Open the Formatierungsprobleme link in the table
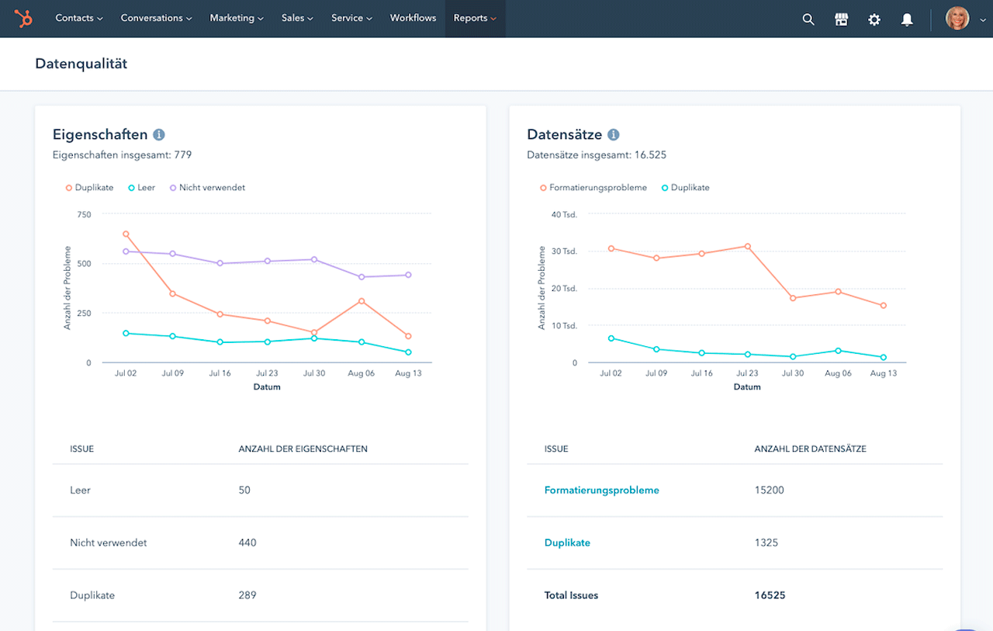 coord(601,491)
